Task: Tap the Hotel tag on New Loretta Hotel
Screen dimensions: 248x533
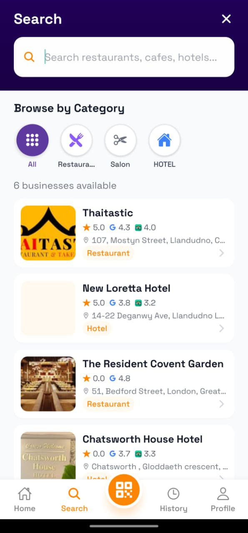Action: click(x=97, y=328)
